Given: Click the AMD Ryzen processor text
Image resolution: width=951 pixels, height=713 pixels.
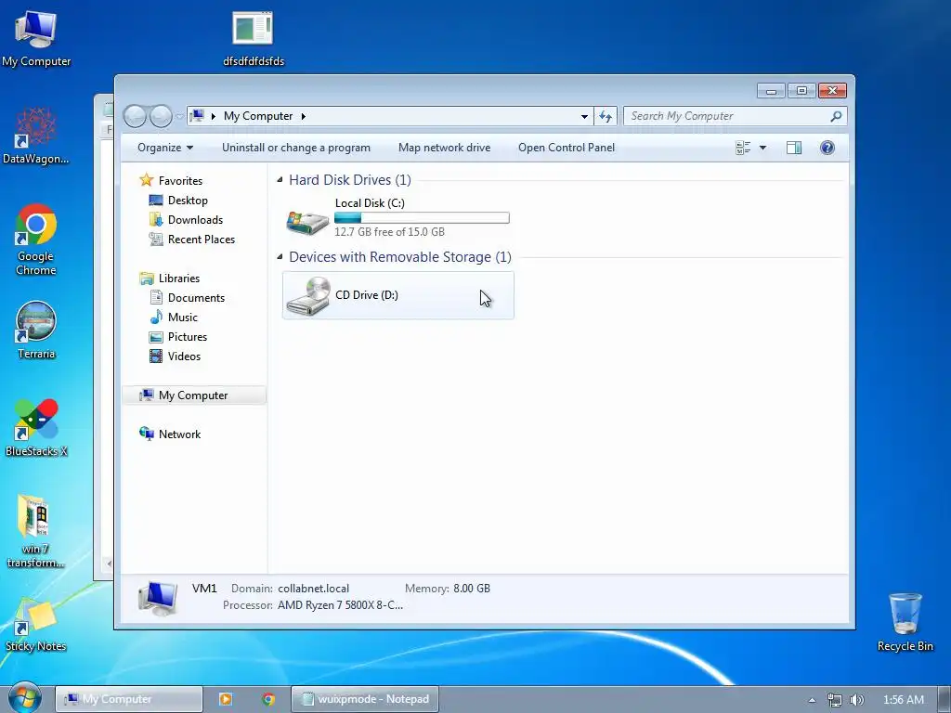Looking at the screenshot, I should 340,605.
